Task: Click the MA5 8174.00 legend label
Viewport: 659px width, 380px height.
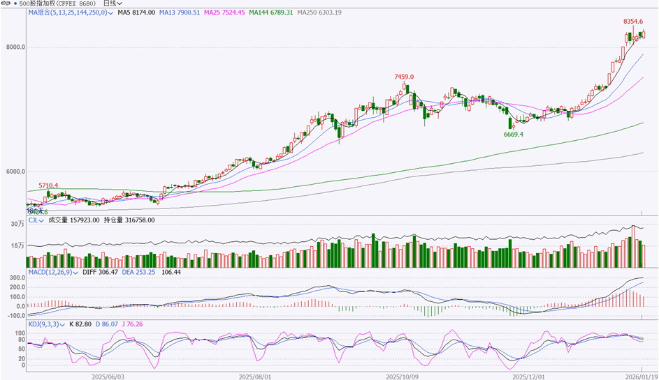Action: pyautogui.click(x=136, y=13)
